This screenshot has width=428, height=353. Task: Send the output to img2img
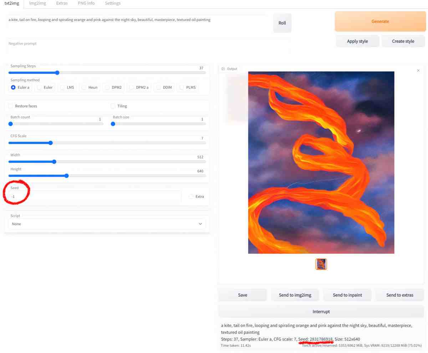pos(295,295)
